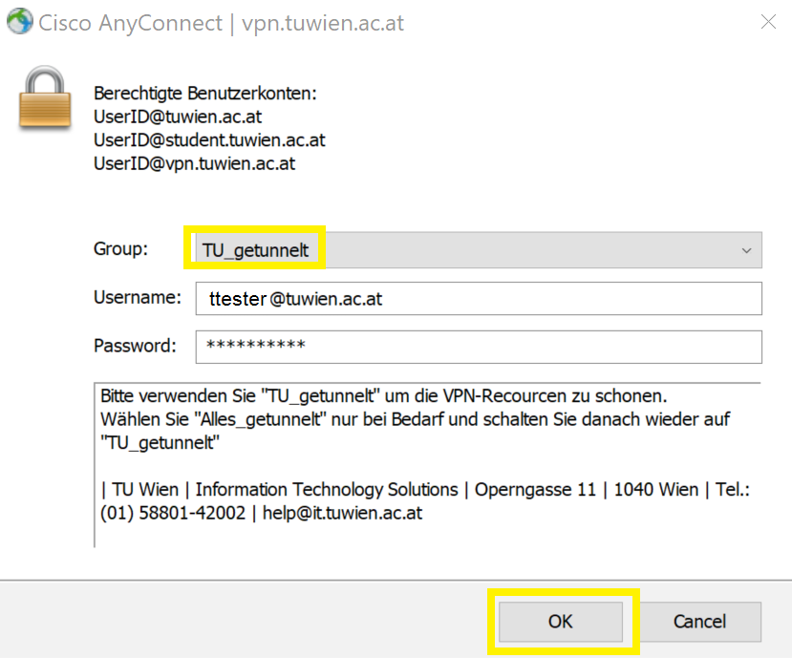
Task: Click banner line starting 'Wählen Sie "Alles_getunnelt"'
Action: (x=416, y=419)
